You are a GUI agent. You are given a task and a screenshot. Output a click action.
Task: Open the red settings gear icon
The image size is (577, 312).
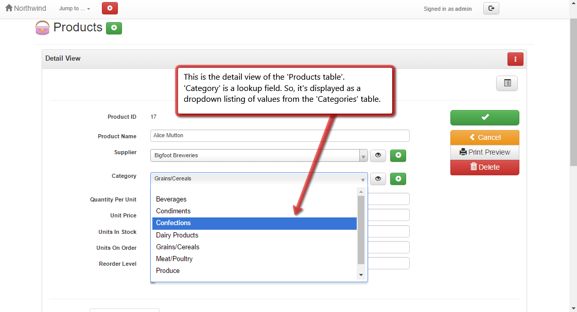[x=109, y=8]
